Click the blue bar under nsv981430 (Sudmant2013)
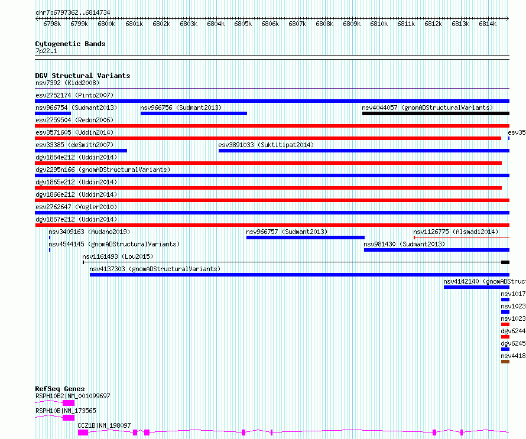The width and height of the screenshot is (526, 439). [437, 250]
